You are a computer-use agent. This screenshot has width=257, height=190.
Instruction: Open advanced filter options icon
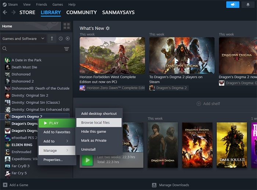point(66,49)
